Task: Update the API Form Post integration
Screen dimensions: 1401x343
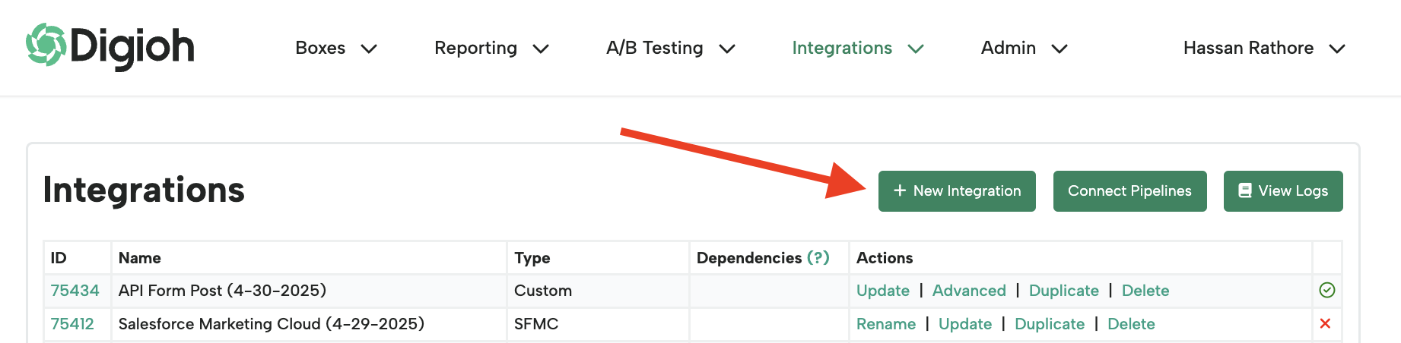Action: pos(883,291)
